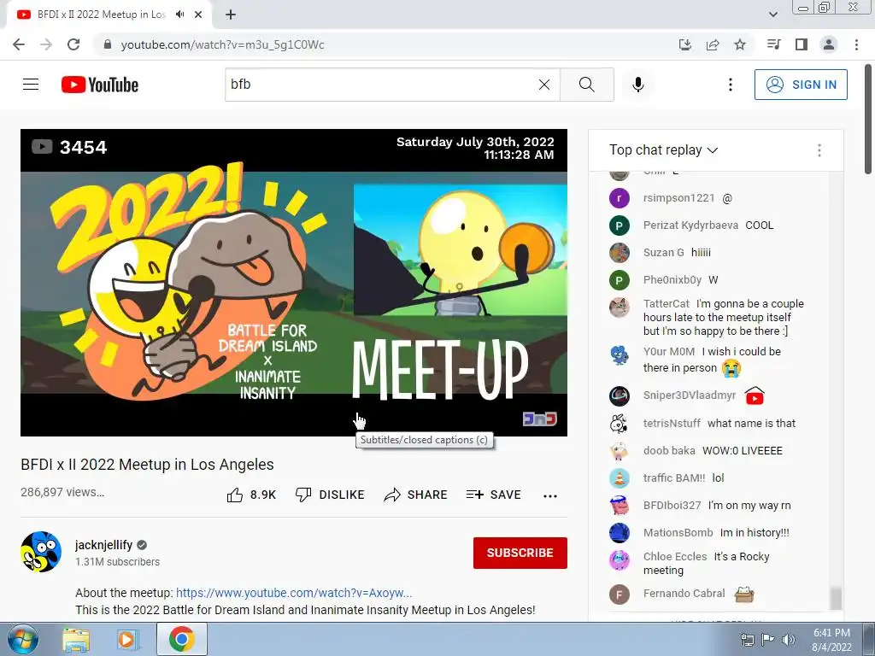Open a new browser tab
This screenshot has height=656, width=875.
tap(231, 15)
